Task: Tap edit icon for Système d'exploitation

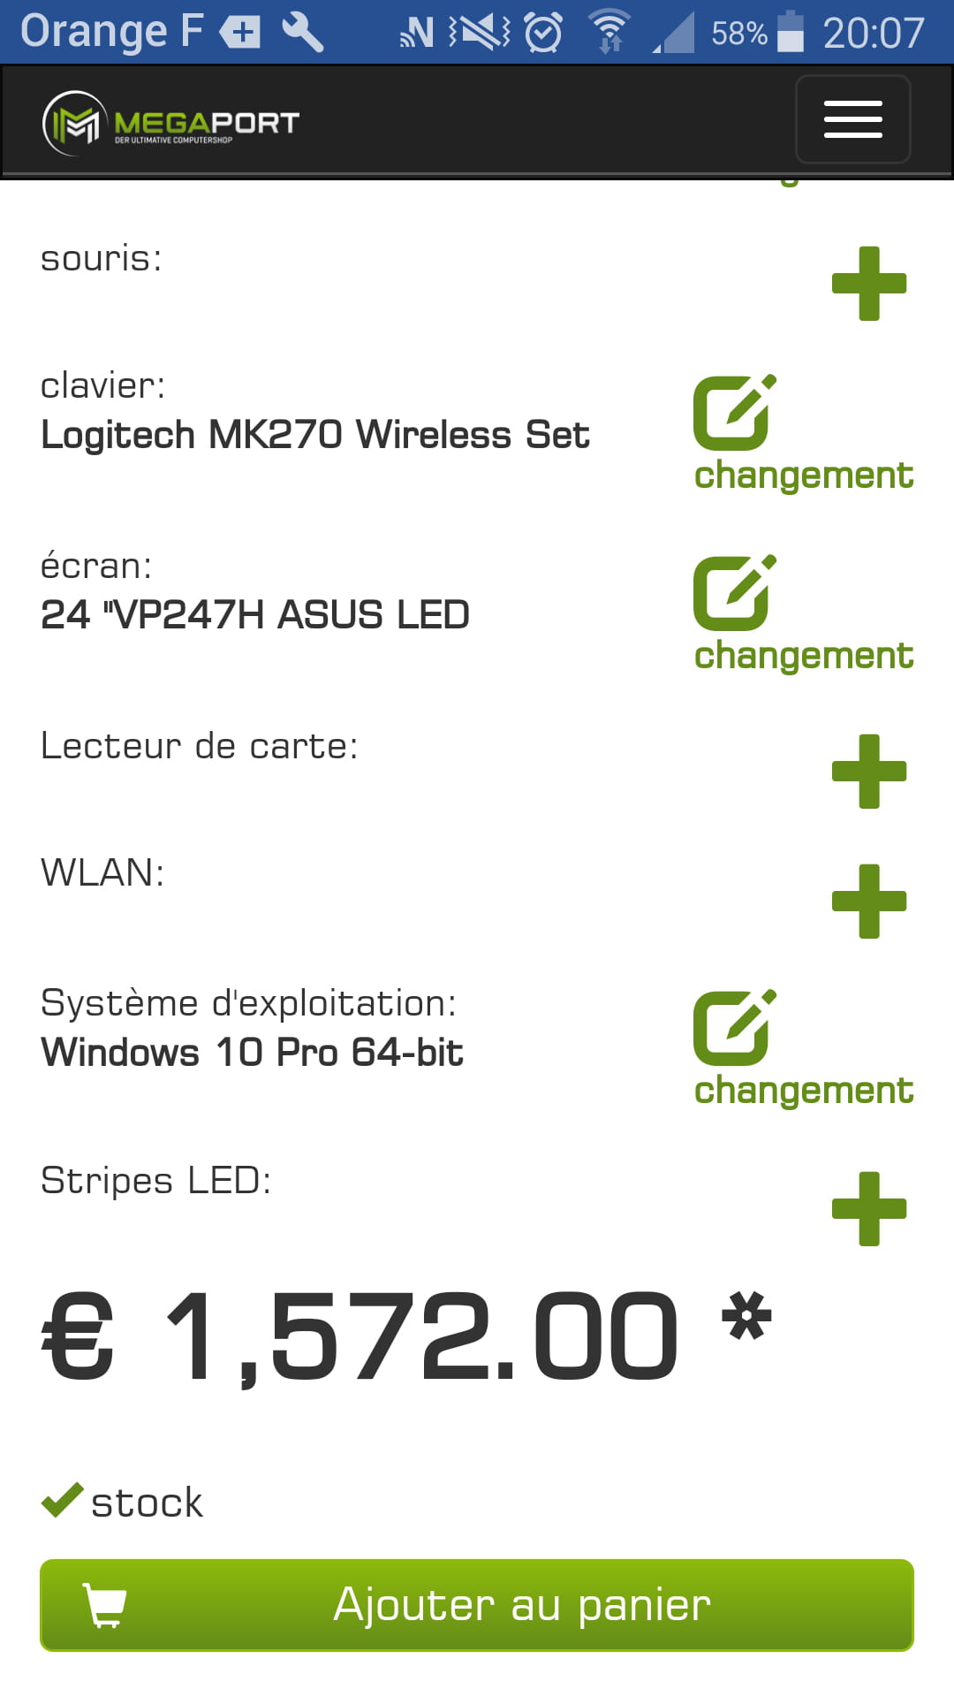Action: [x=733, y=1027]
